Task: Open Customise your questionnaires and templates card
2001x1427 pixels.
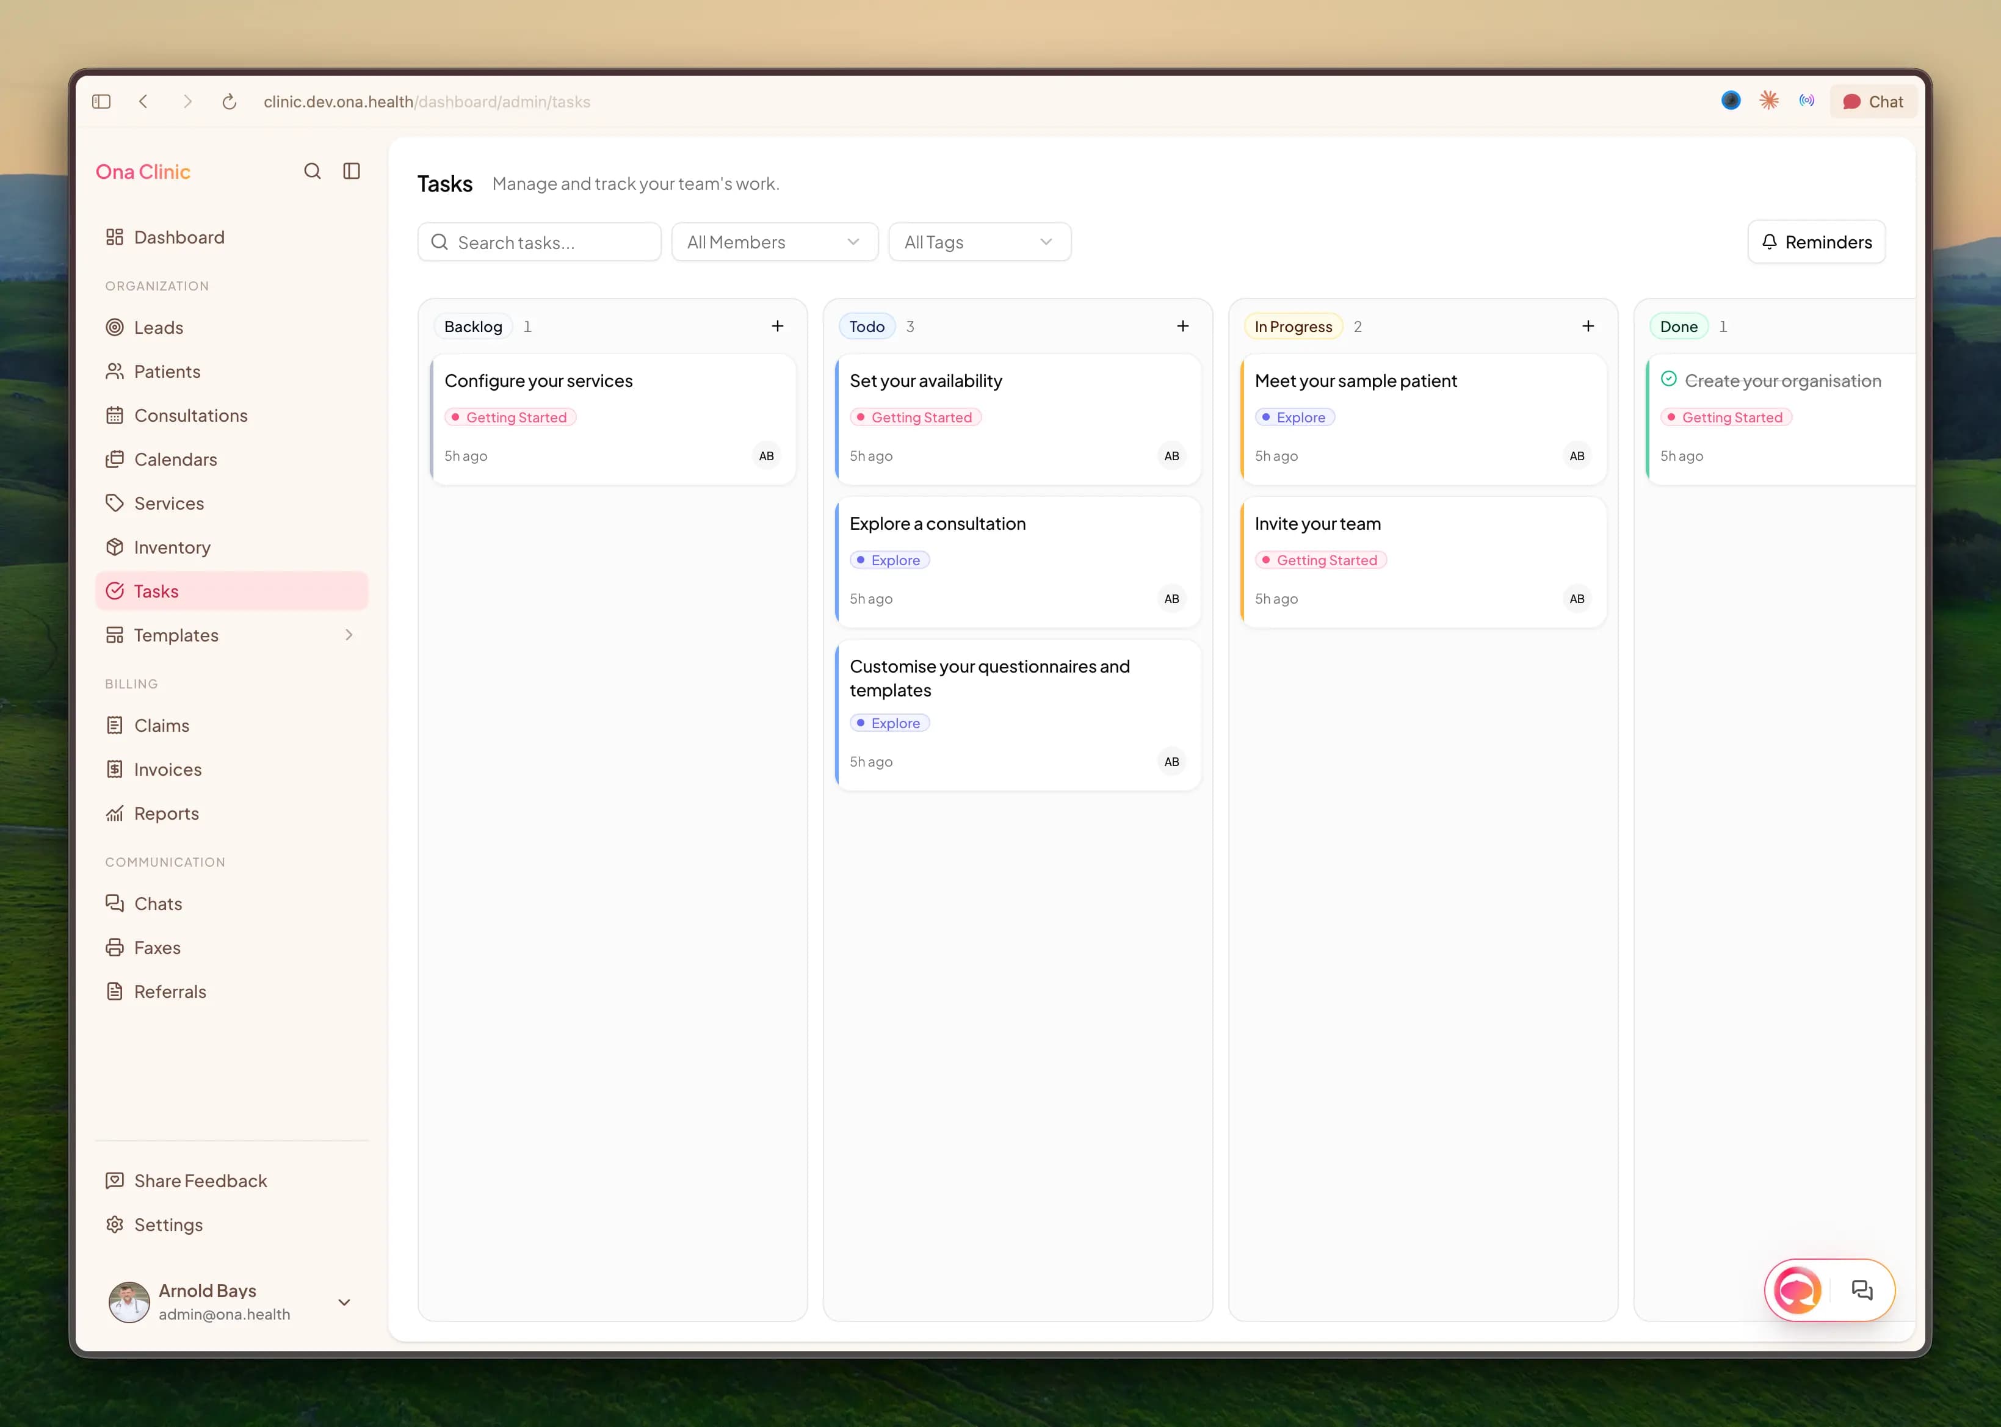Action: [1018, 715]
